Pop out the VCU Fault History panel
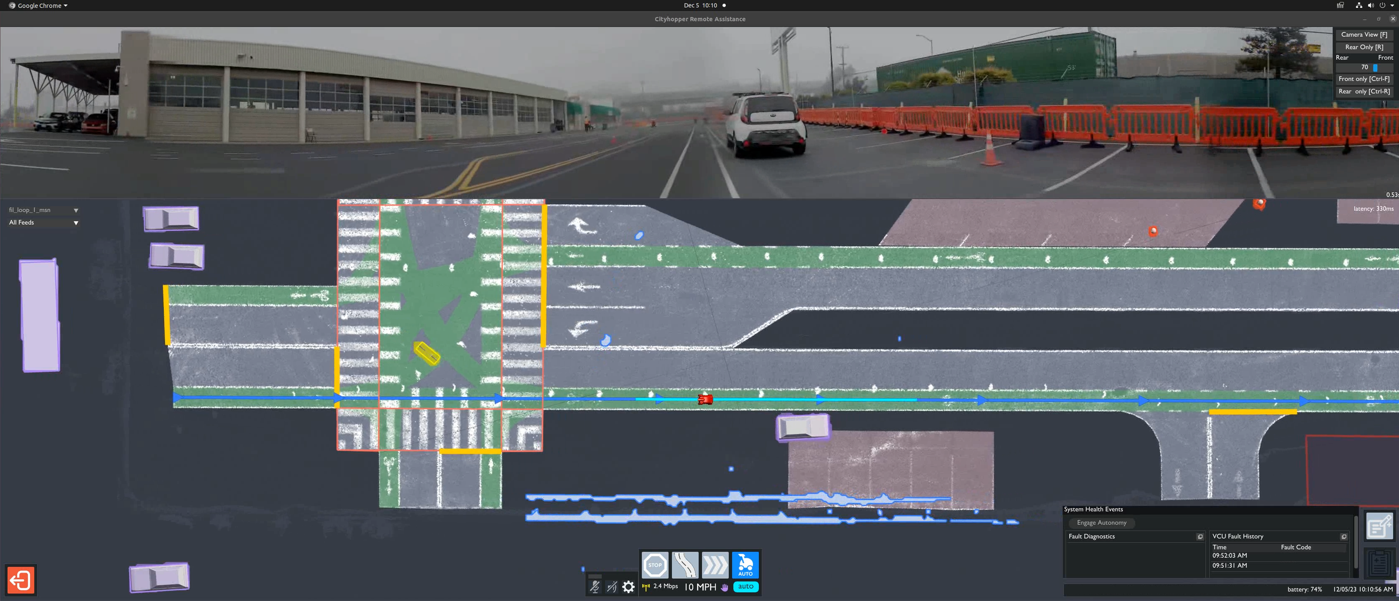This screenshot has width=1399, height=601. [x=1344, y=537]
